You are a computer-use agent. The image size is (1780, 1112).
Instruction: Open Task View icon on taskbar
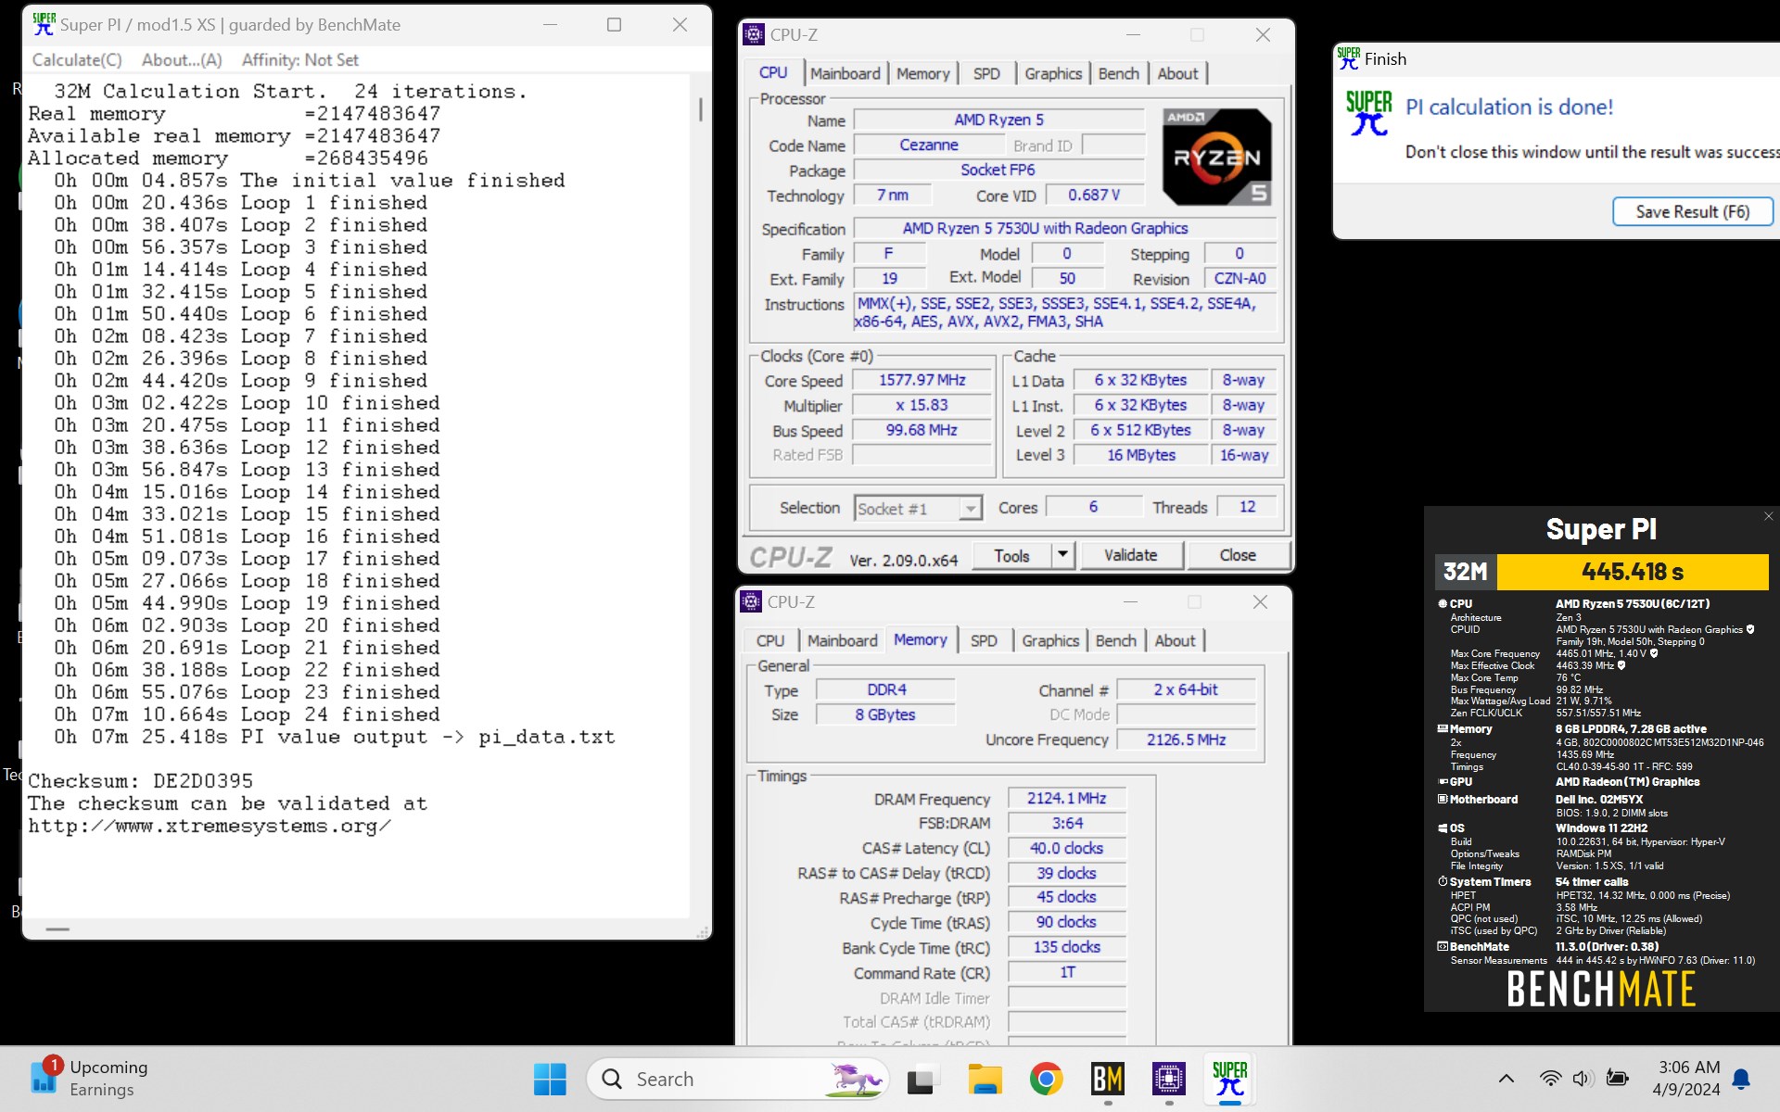click(921, 1079)
